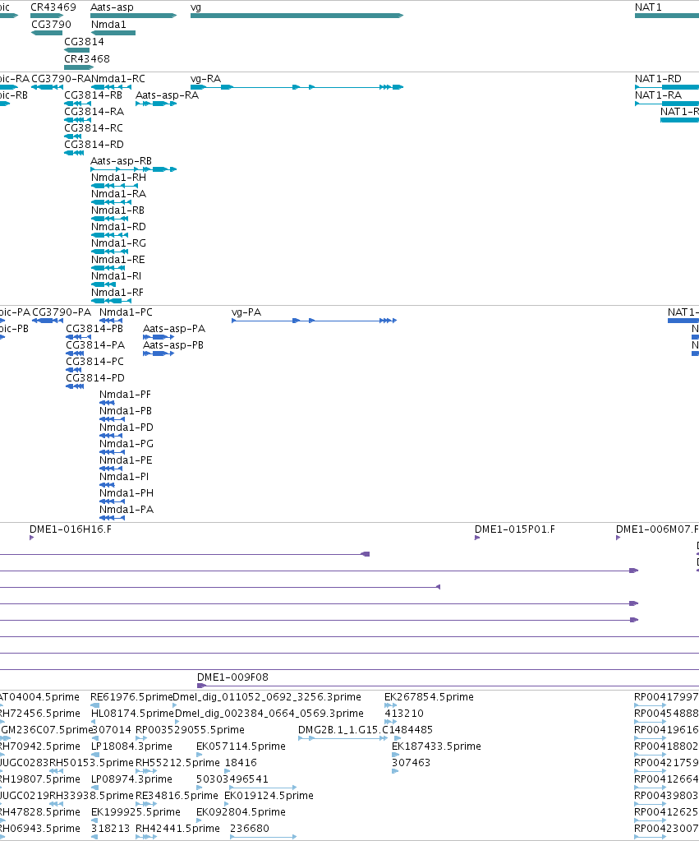699x841 pixels.
Task: Click the vg gene label in top track
Action: [195, 7]
